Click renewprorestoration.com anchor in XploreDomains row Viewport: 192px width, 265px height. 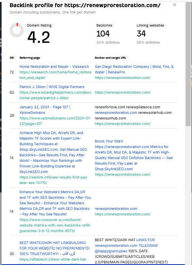(x=116, y=113)
